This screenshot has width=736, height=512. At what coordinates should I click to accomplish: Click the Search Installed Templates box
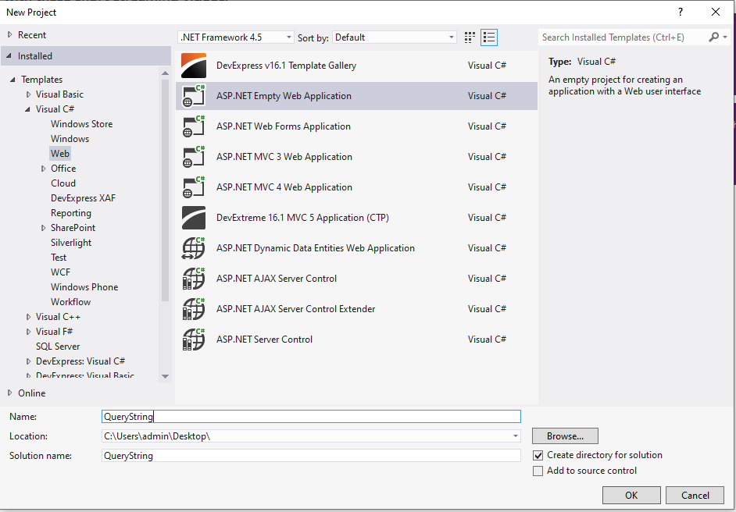(x=623, y=37)
